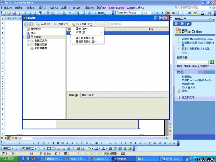This screenshot has height=162, width=216.
Task: Open the 繪圖 (Draw) menu in drawing toolbar
Action: (x=7, y=148)
